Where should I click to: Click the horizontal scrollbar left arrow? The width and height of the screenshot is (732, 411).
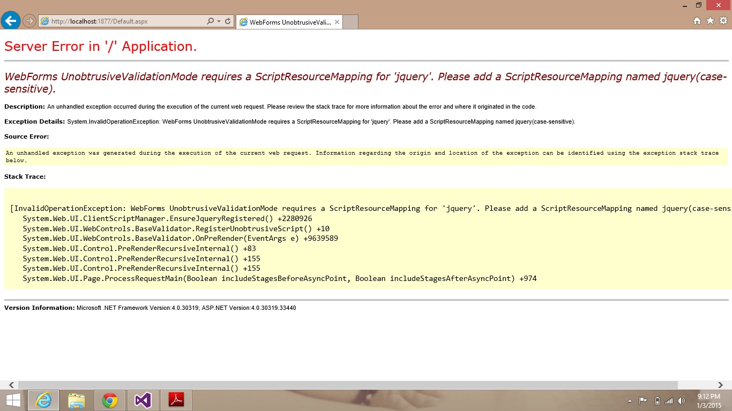pyautogui.click(x=11, y=385)
